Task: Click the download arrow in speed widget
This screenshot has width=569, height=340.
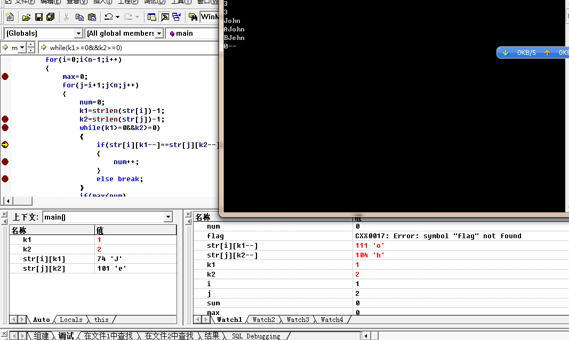Action: [505, 53]
